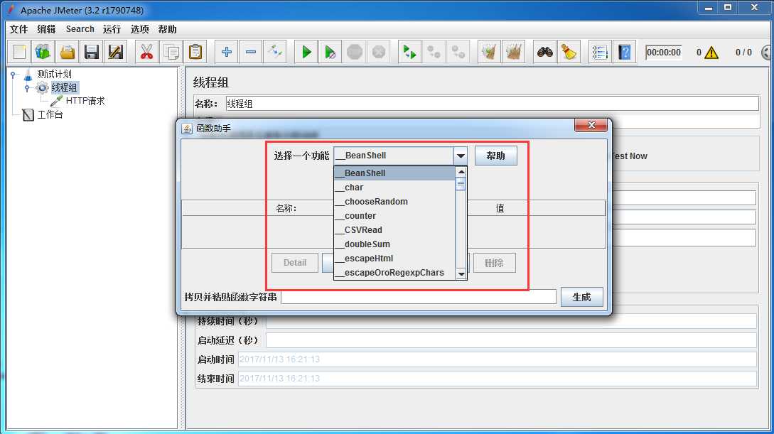
Task: Click the 持续时间（秒）input field
Action: click(x=512, y=321)
